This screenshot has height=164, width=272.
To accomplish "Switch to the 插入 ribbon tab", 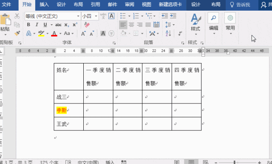I will (x=44, y=4).
